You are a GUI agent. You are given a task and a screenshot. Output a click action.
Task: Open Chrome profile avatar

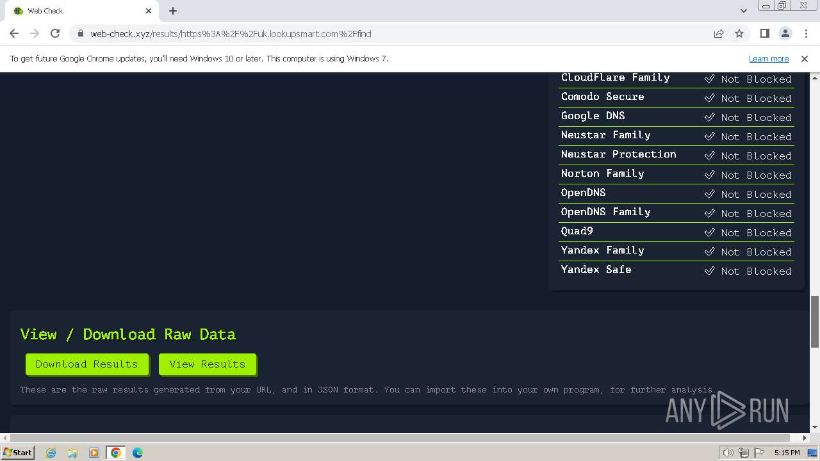tap(785, 33)
